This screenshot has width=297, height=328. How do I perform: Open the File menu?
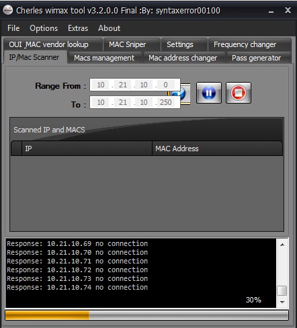pyautogui.click(x=13, y=28)
